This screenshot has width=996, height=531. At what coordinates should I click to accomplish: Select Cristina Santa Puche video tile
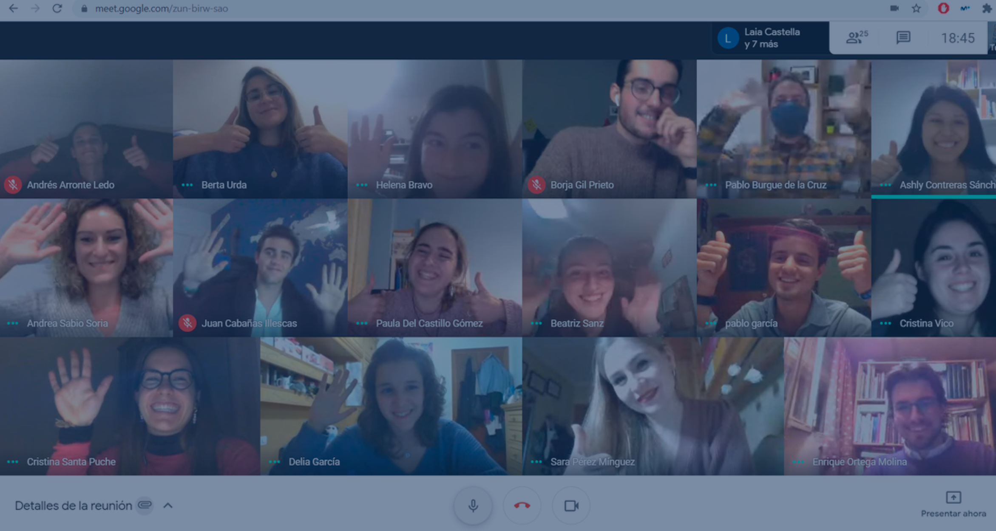(x=130, y=406)
